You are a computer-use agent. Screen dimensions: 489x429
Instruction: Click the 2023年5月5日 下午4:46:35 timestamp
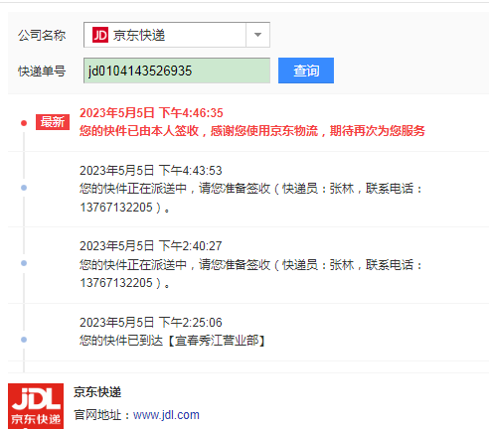click(151, 113)
